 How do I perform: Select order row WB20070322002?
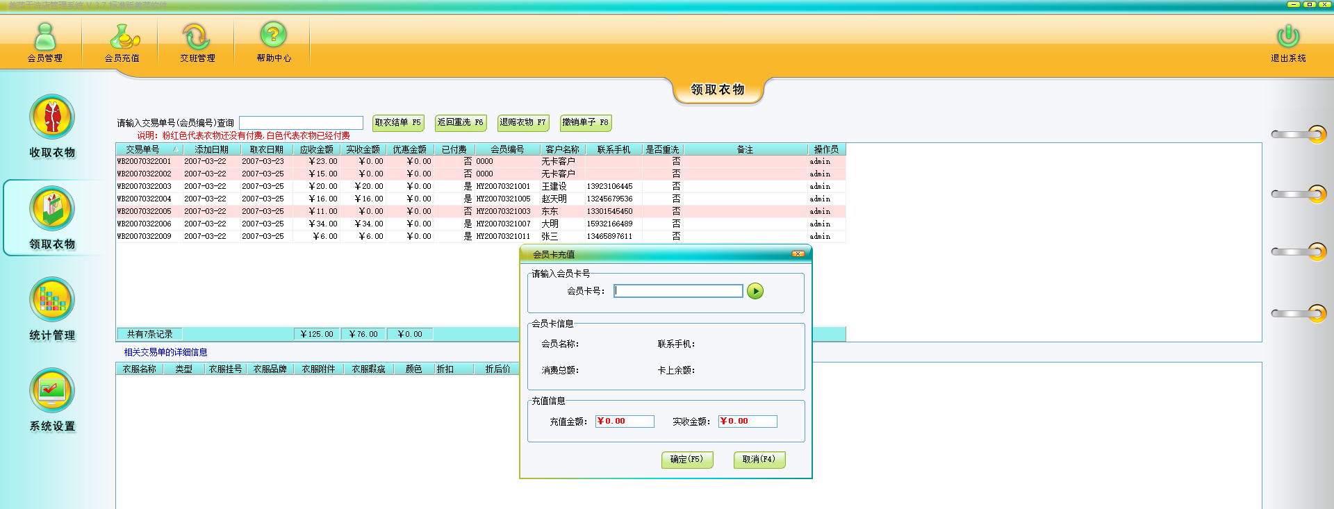point(481,174)
